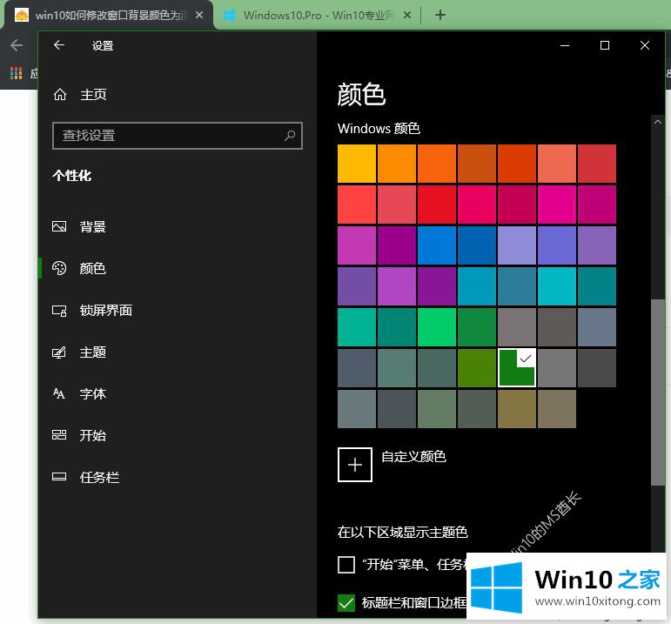671x624 pixels.
Task: Open the 开始 start layout icon
Action: coord(59,435)
